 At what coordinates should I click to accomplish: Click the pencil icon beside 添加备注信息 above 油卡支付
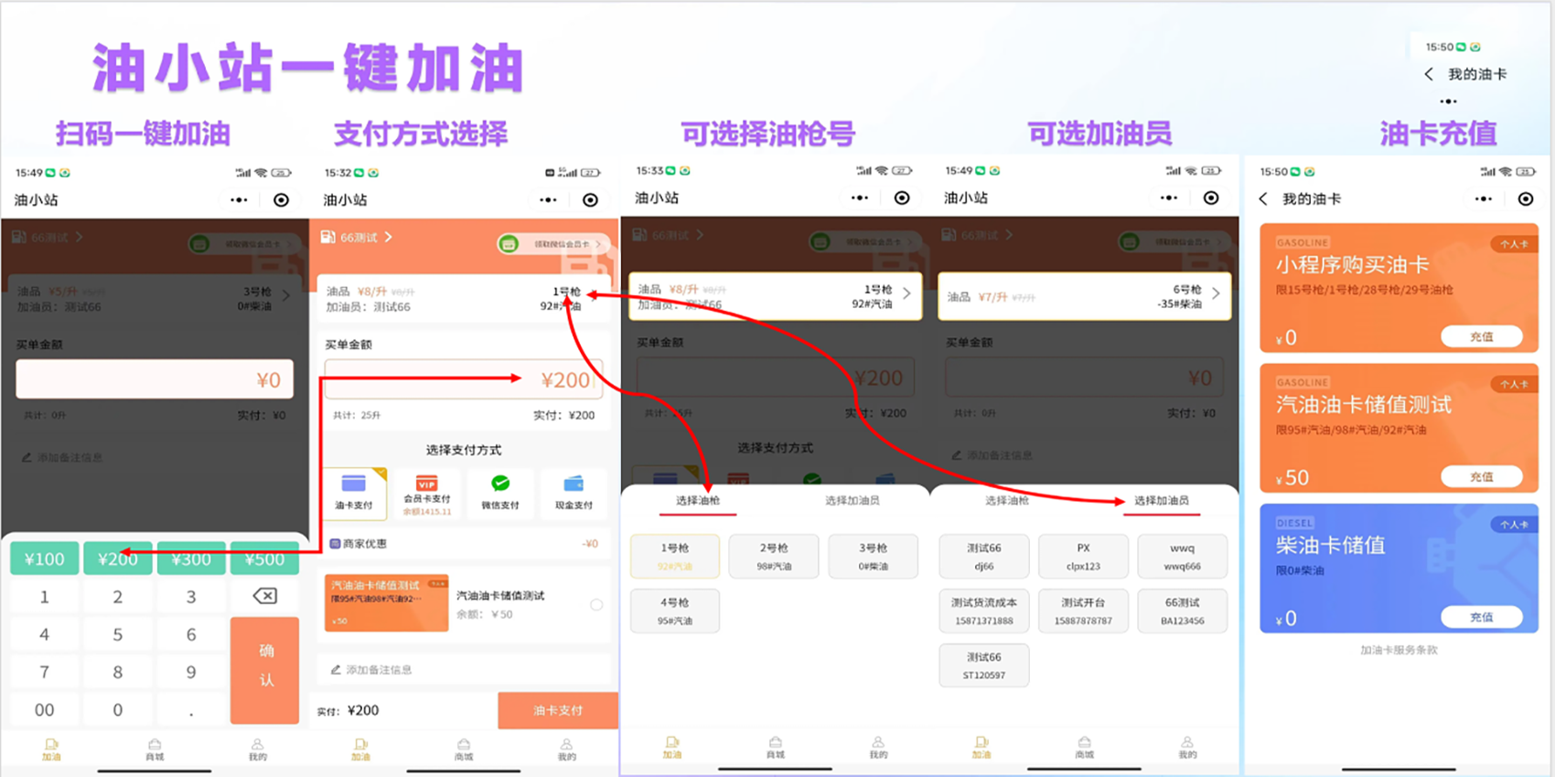(336, 670)
